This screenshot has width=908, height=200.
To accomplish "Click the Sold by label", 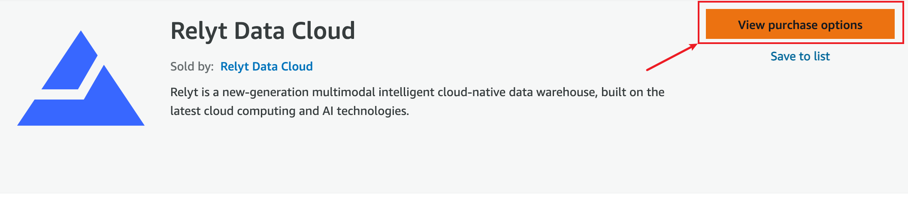I will click(192, 66).
